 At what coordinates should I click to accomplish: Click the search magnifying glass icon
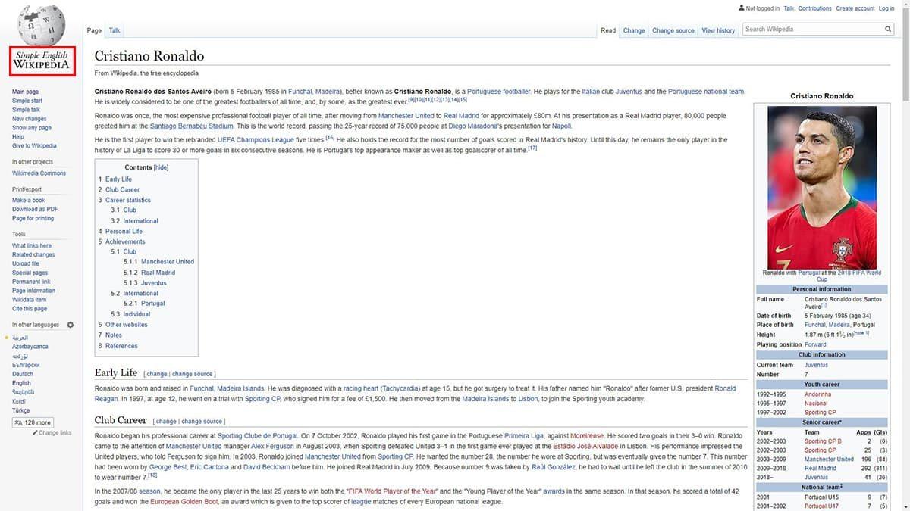tap(887, 29)
